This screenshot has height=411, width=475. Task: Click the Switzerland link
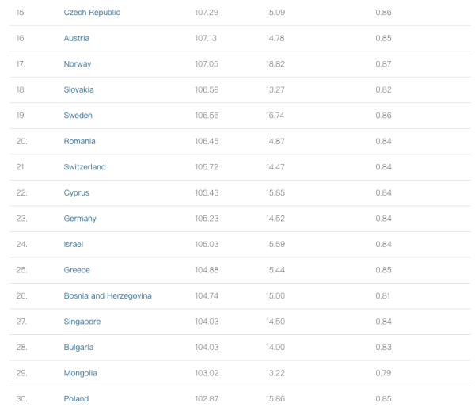(85, 167)
